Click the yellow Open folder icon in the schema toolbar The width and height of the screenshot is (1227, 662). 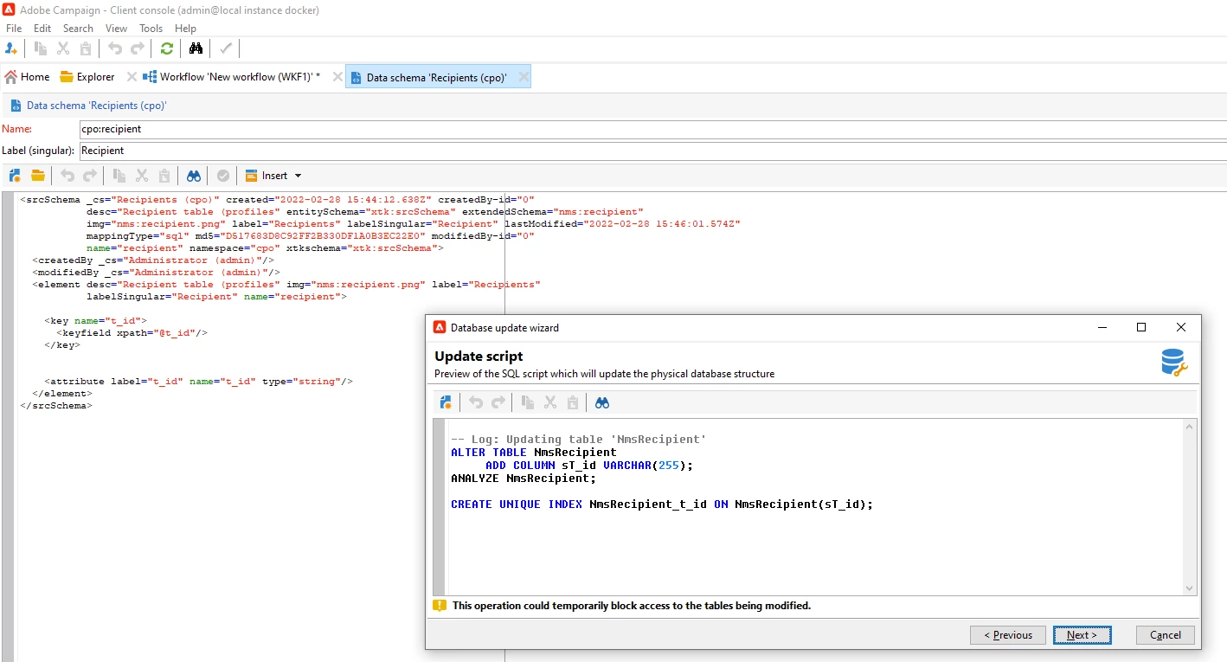pos(38,176)
